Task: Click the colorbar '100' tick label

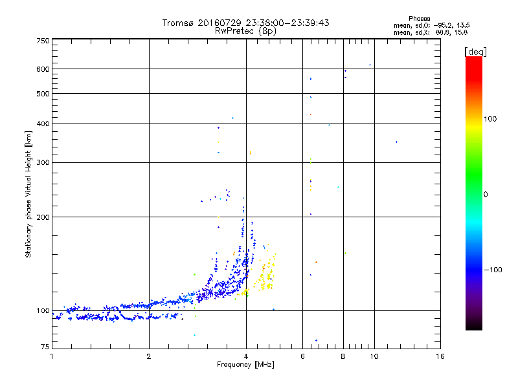Action: (490, 119)
